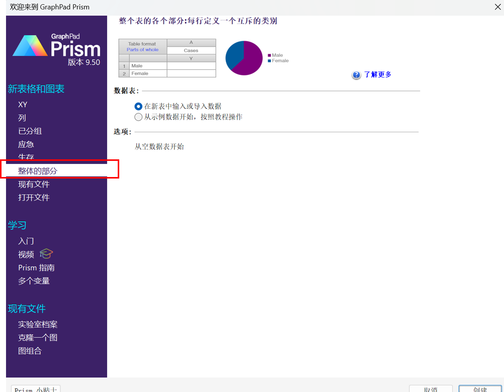Select 图组合 option

[x=30, y=351]
